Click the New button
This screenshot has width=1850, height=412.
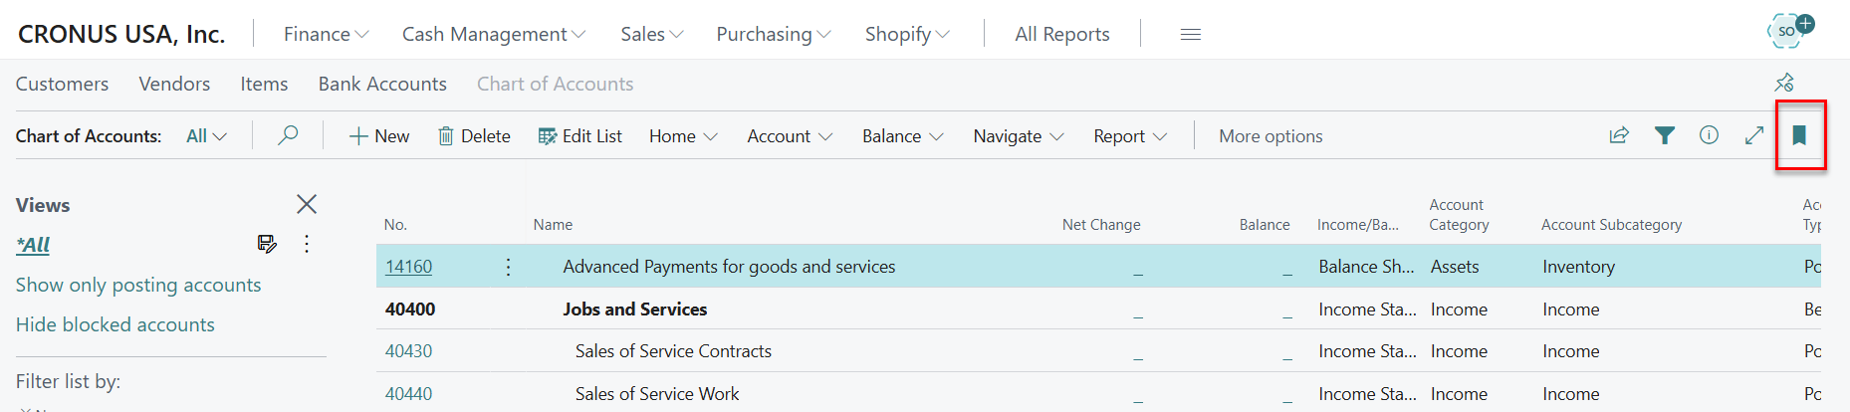coord(379,136)
